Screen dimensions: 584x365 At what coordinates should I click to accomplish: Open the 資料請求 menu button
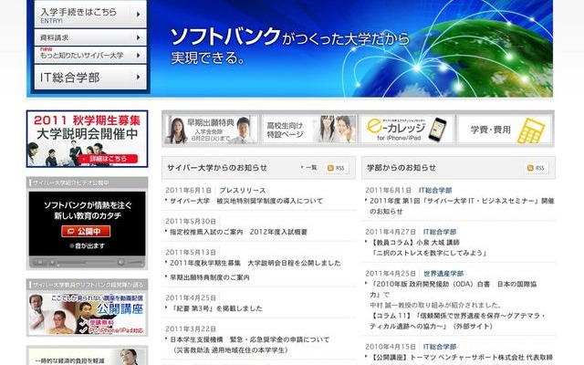[90, 37]
